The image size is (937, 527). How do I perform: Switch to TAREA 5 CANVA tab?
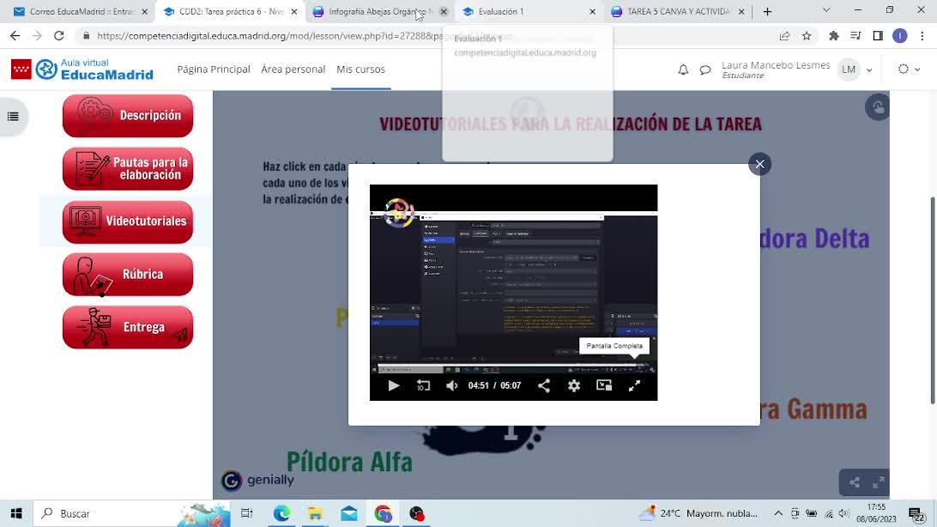[x=678, y=11]
